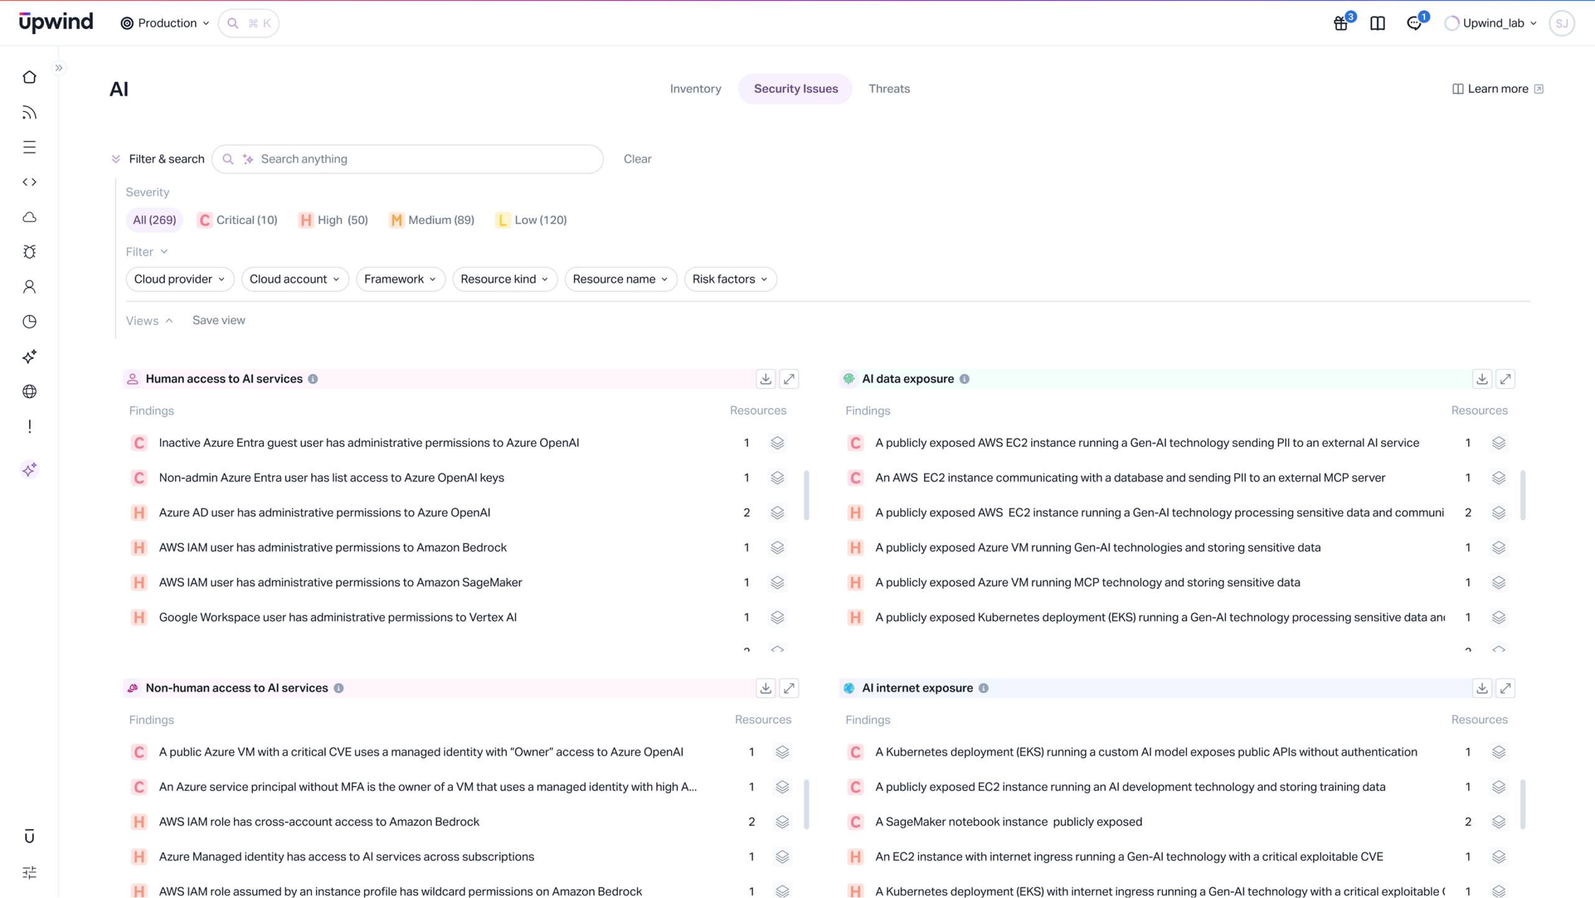Open the Learn more link
The height and width of the screenshot is (898, 1595).
[1498, 88]
